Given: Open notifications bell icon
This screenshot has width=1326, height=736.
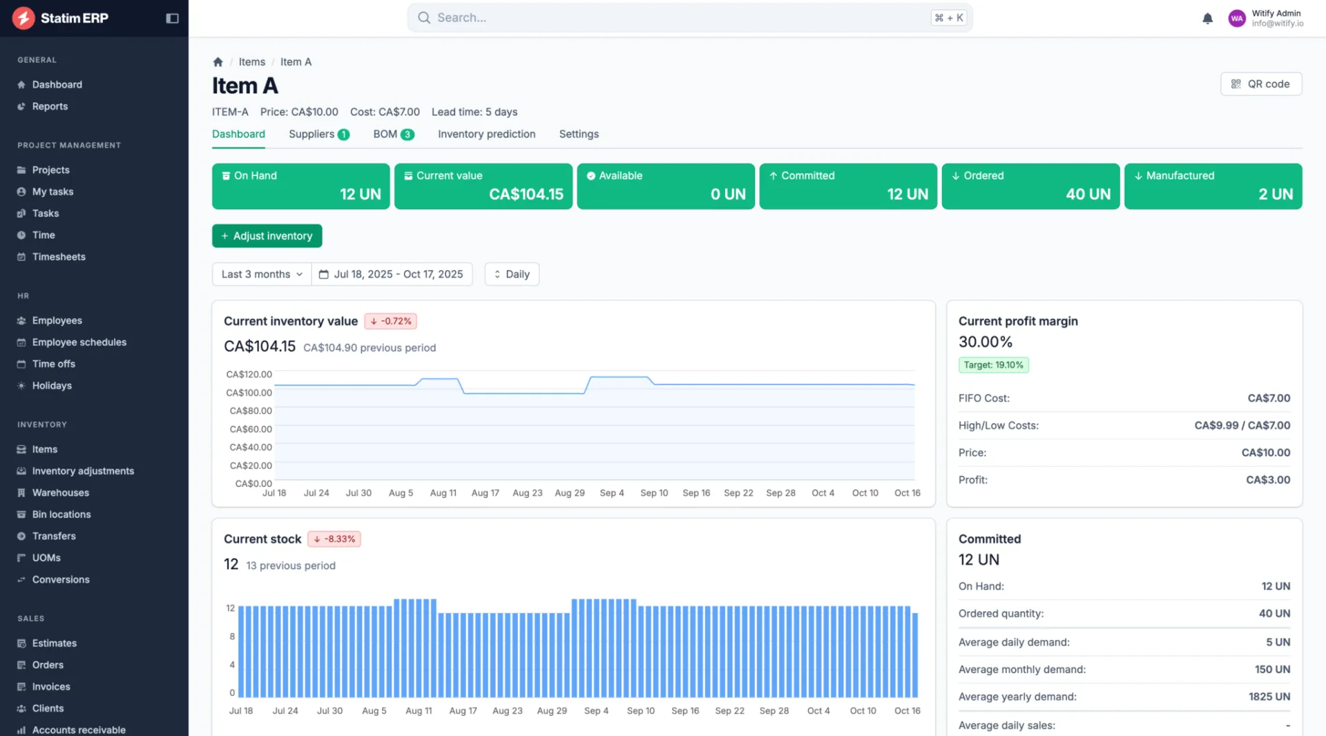Looking at the screenshot, I should (x=1207, y=19).
